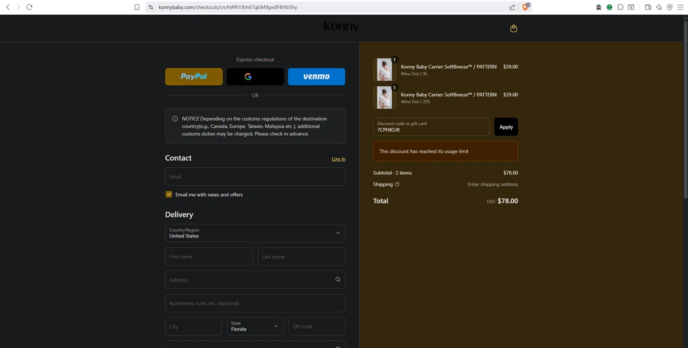Click the address search magnifier icon
688x348 pixels.
[338, 280]
